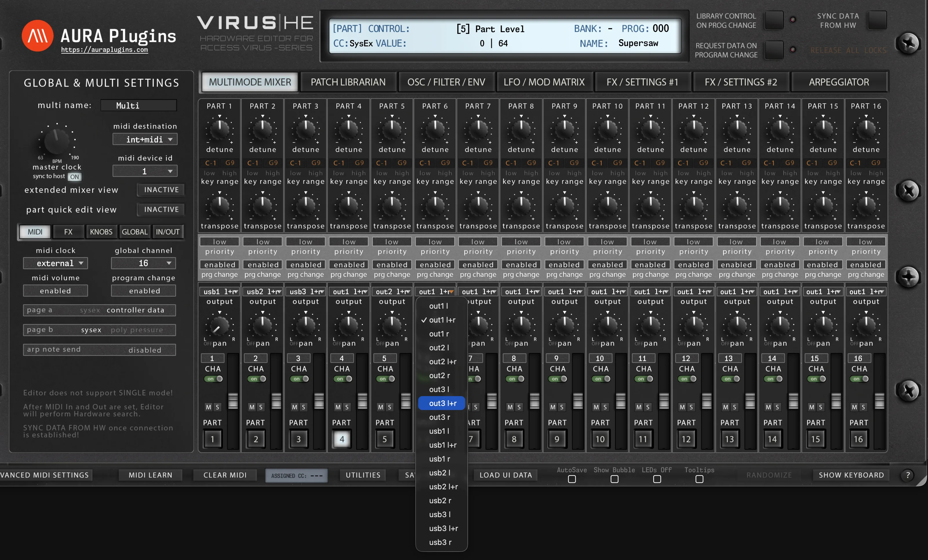The image size is (928, 560).
Task: Click the Part 14 pan knob
Action: 780,326
